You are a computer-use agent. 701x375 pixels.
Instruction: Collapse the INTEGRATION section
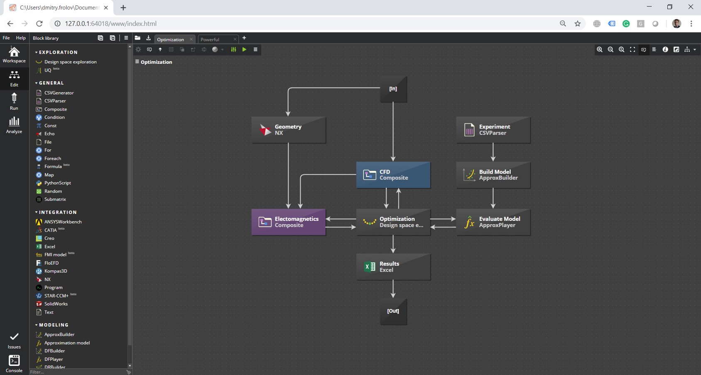click(36, 212)
